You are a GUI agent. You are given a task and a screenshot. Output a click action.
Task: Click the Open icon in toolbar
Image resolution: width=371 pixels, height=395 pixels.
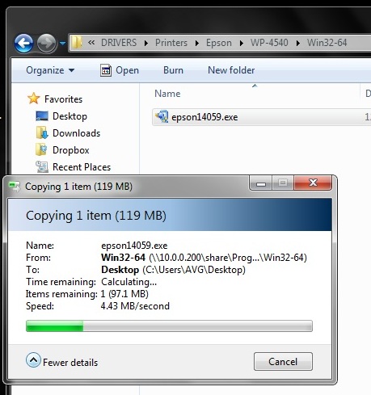point(106,70)
